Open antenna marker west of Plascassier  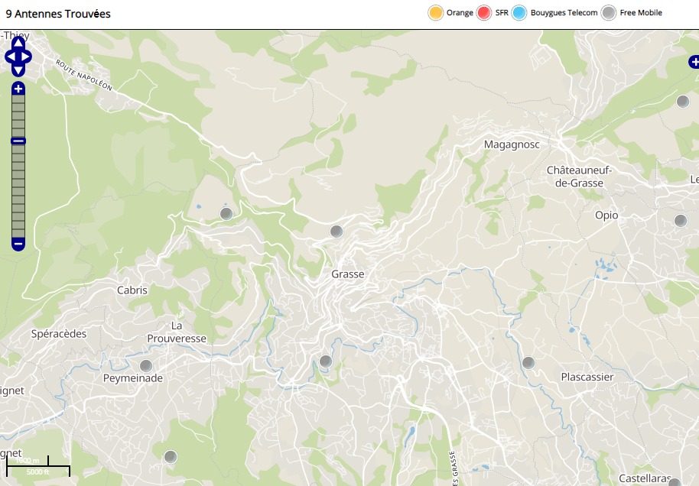click(x=528, y=362)
